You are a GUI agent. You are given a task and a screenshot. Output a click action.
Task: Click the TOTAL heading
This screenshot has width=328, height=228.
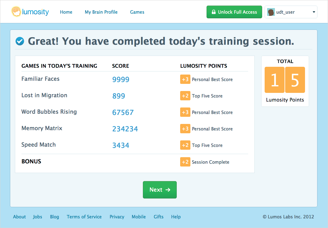click(x=285, y=62)
